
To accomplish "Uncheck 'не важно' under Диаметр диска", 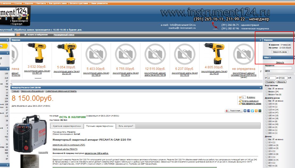I will click(x=273, y=101).
